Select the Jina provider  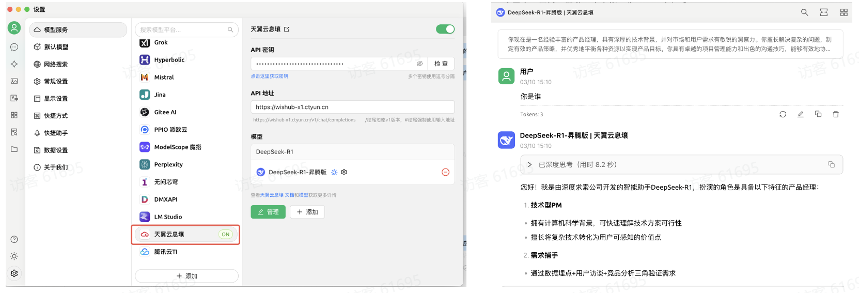click(186, 95)
